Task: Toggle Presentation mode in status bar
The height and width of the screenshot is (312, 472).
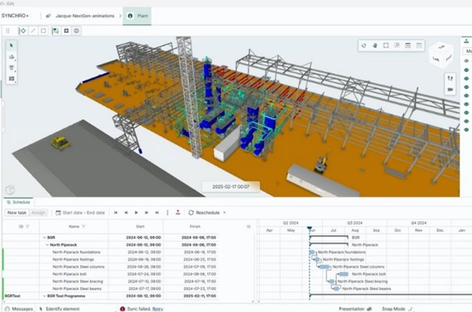Action: tap(355, 309)
